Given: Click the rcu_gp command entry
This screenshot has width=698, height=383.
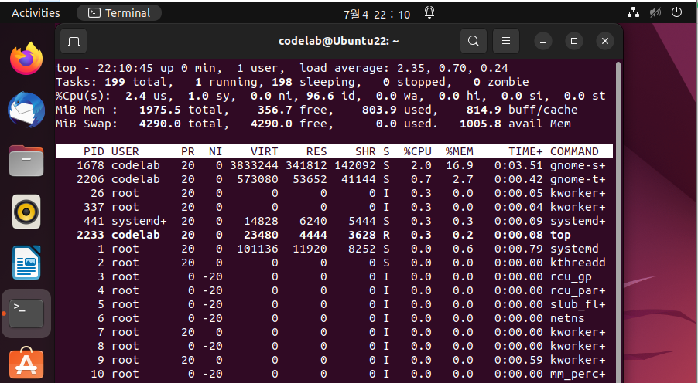Looking at the screenshot, I should [570, 276].
